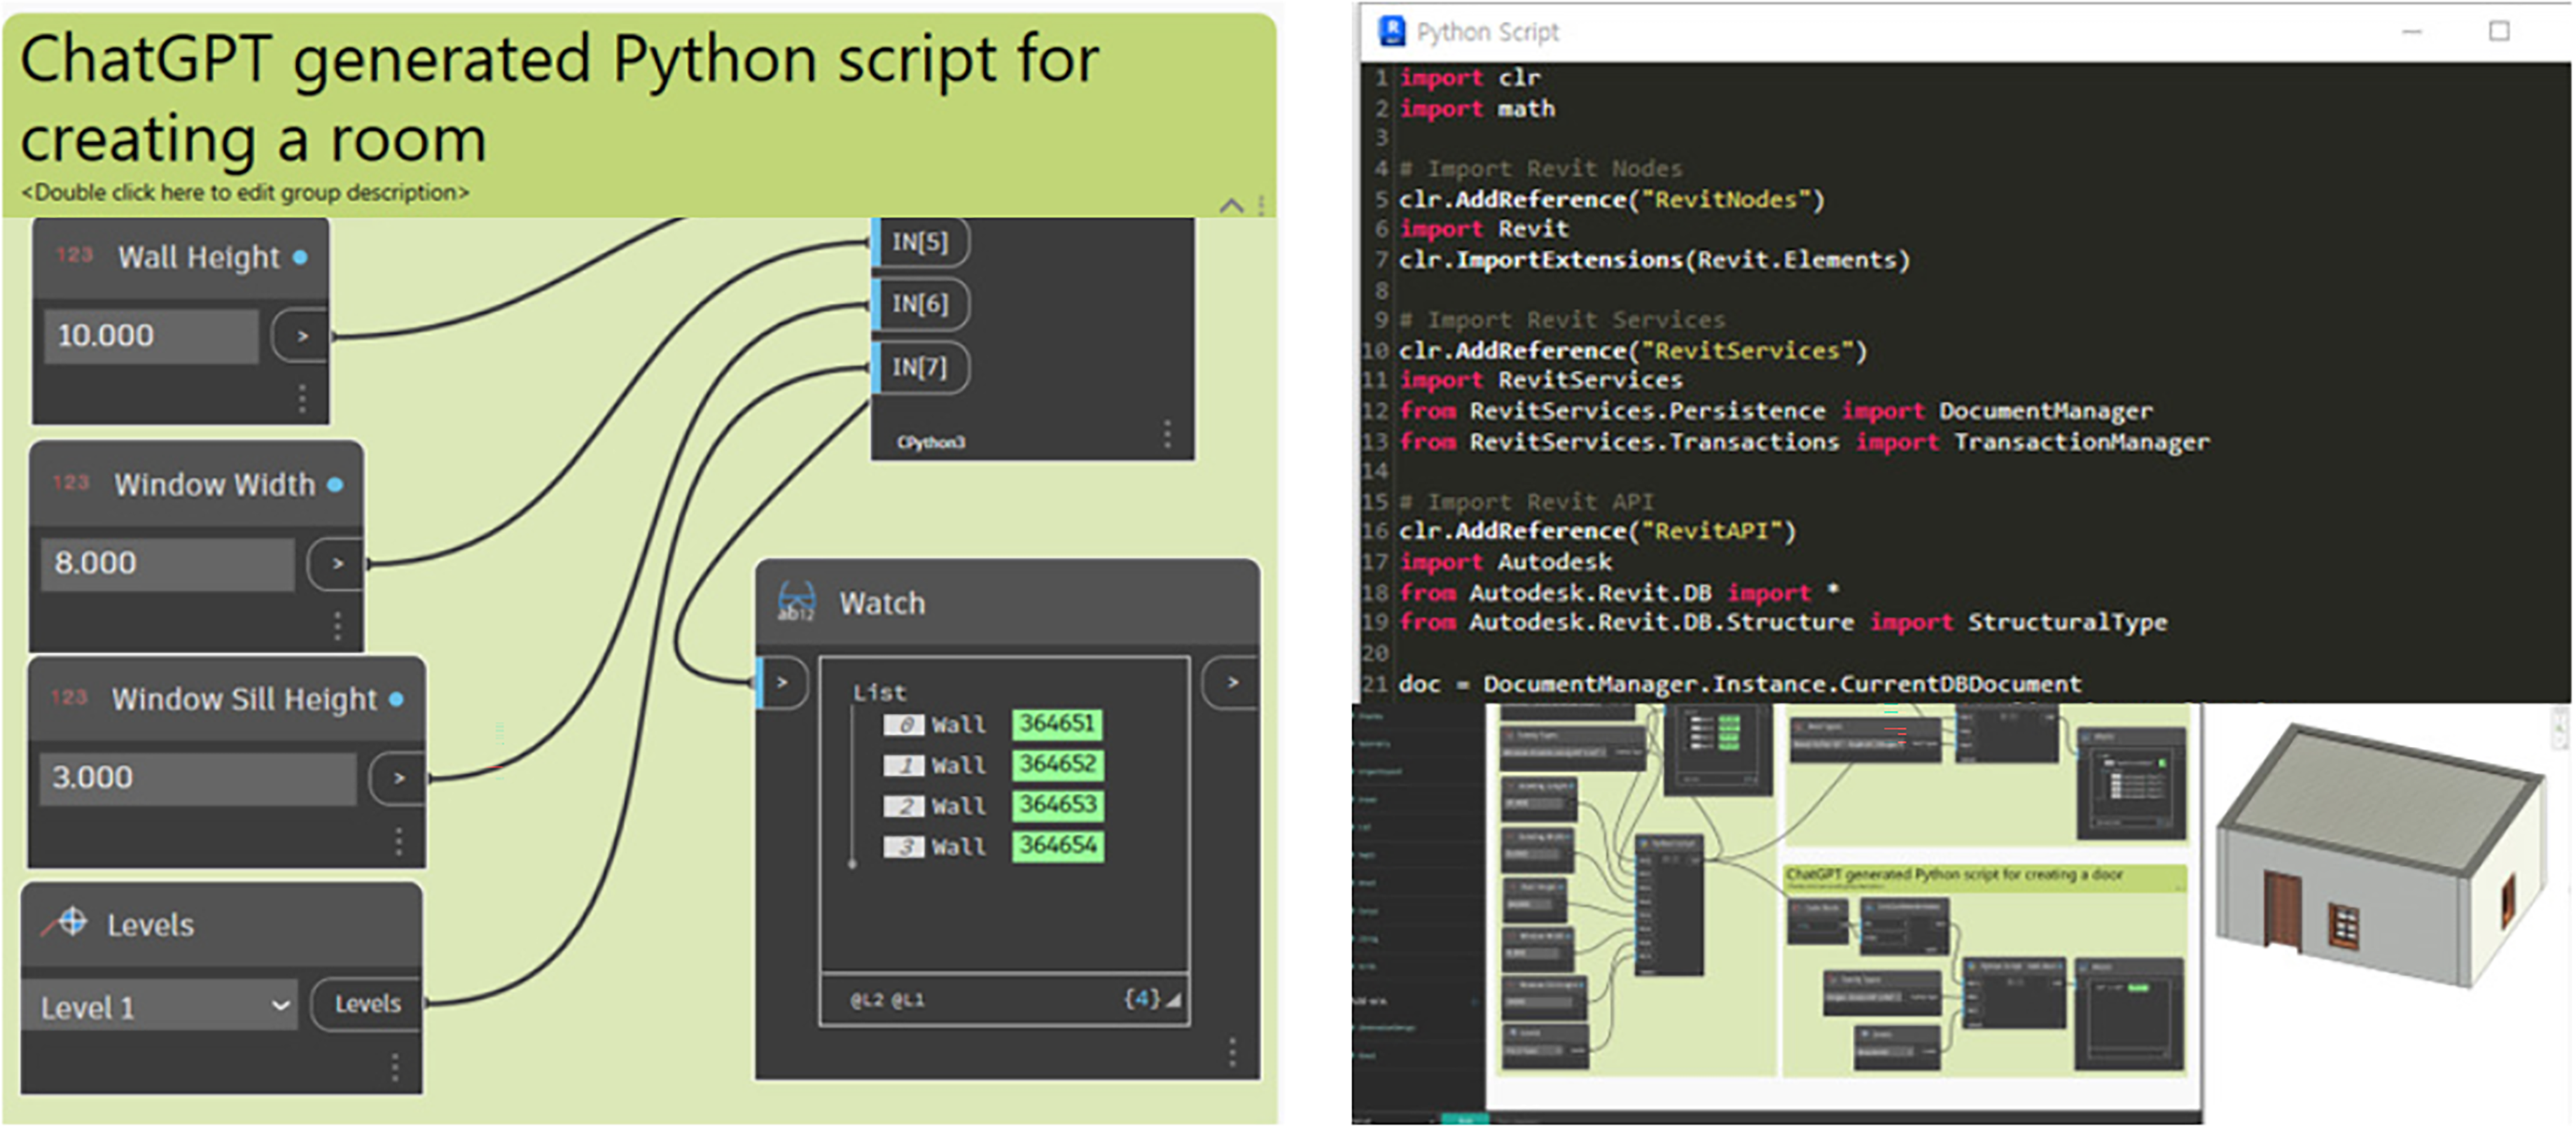Click the '# Import Revit Nodes' comment line
Screen dimensions: 2576x1129
point(1541,168)
